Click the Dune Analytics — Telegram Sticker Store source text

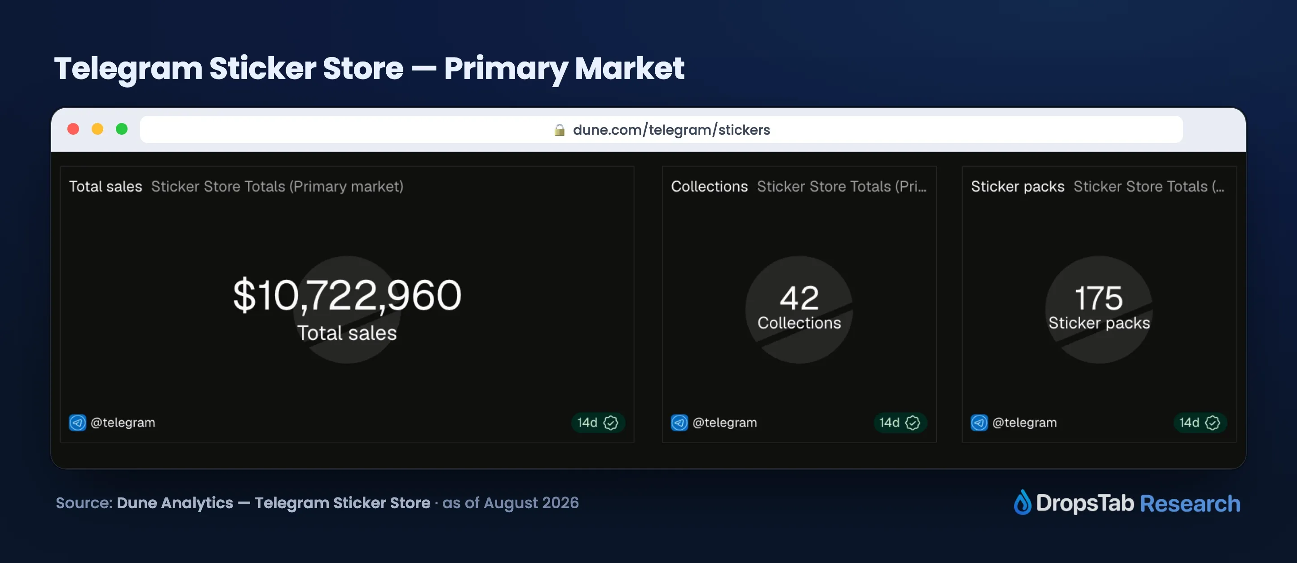(274, 503)
